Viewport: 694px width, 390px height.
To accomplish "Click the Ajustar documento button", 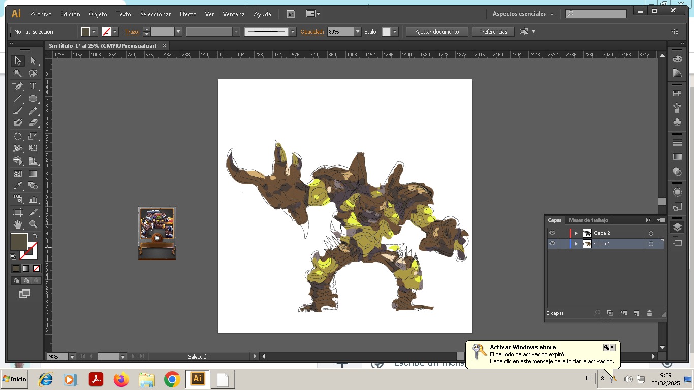I will [437, 32].
